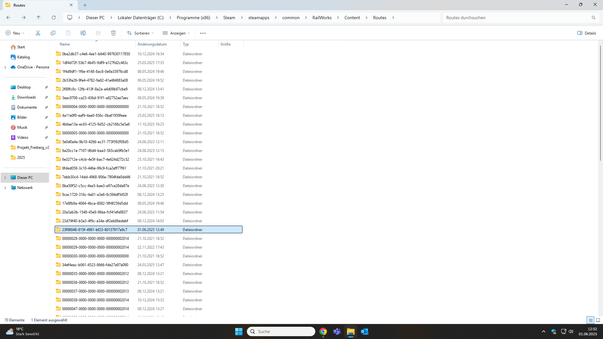Image resolution: width=603 pixels, height=339 pixels.
Task: Switch to large thumbnails view icon
Action: point(598,320)
